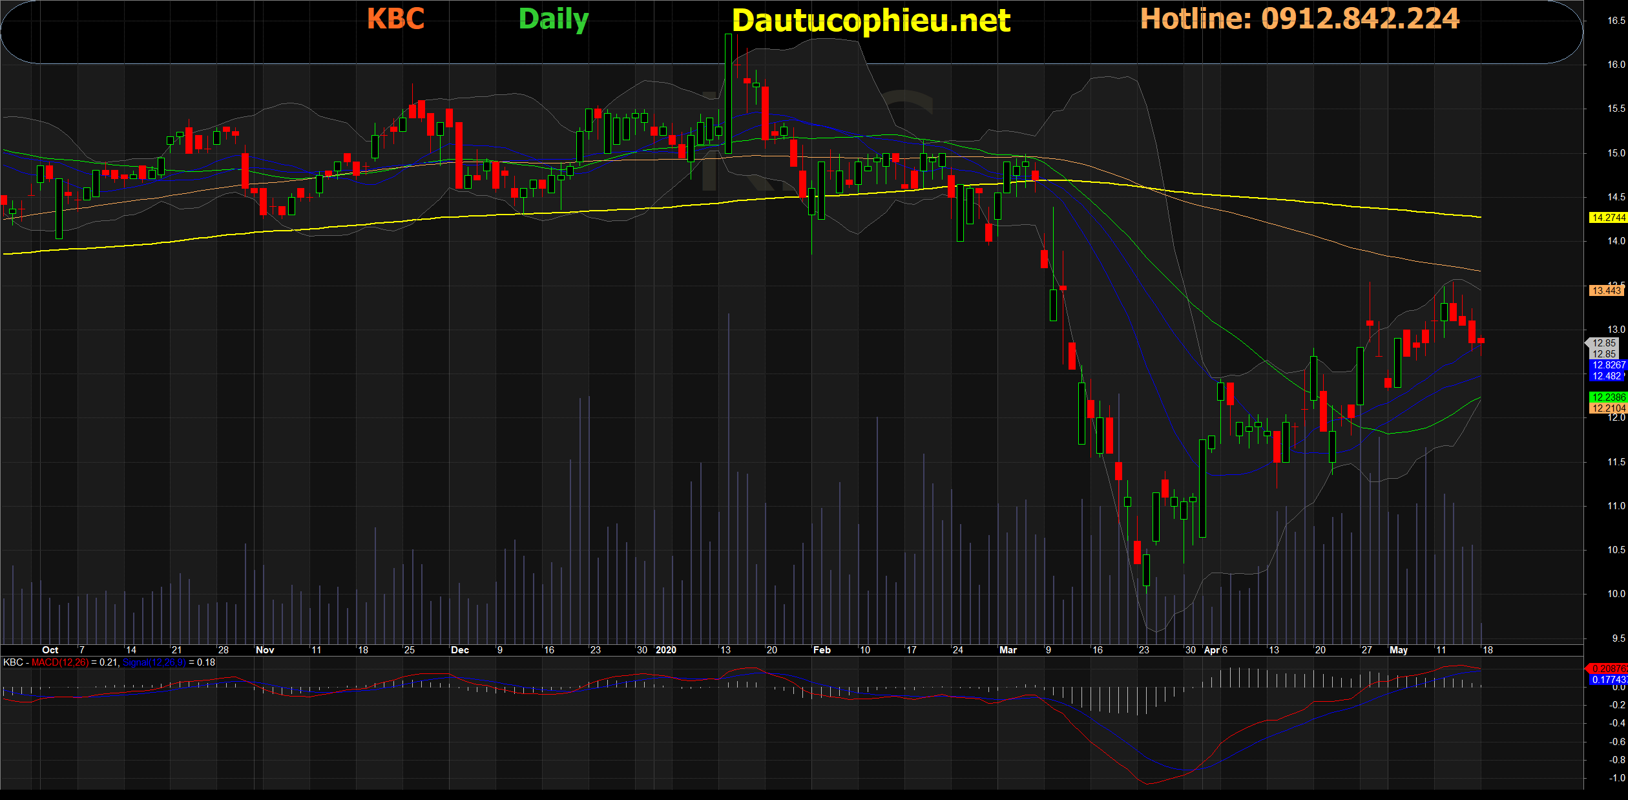Click the KBC ticker symbol title
Screen dimensions: 1628x800
[x=395, y=19]
